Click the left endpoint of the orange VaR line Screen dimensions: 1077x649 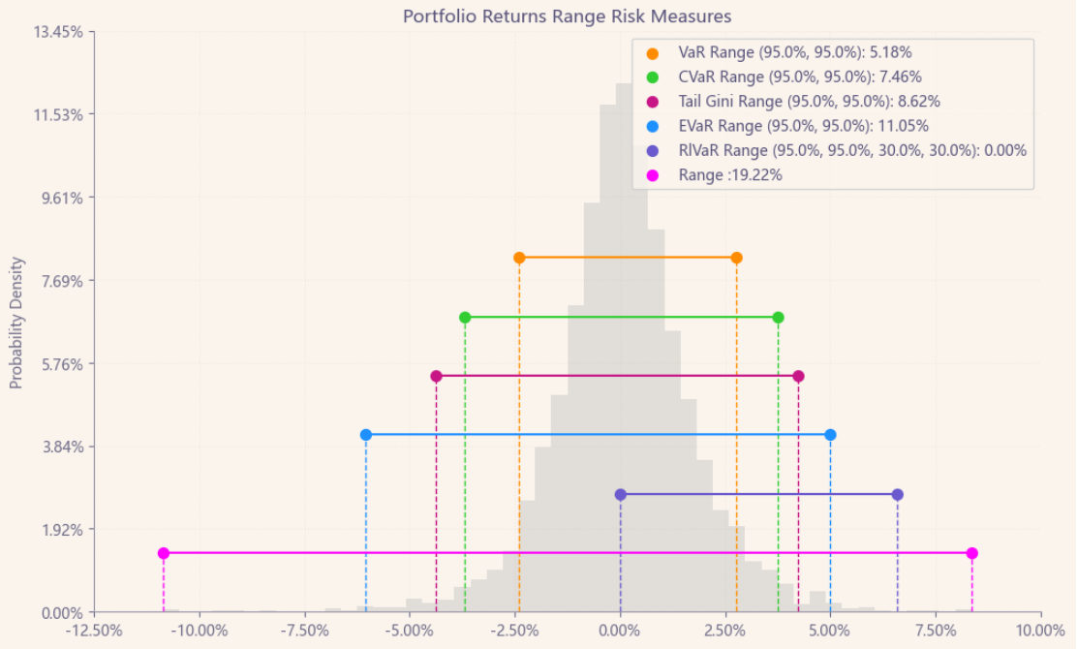(519, 258)
